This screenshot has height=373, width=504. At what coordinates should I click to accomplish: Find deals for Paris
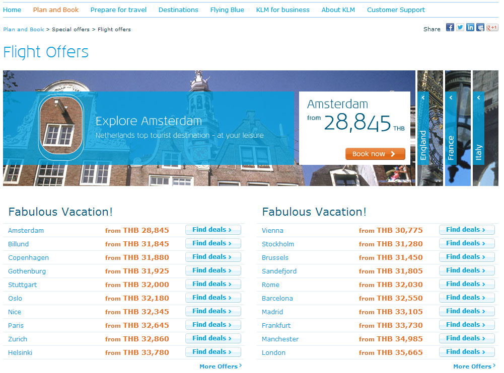[x=213, y=325]
